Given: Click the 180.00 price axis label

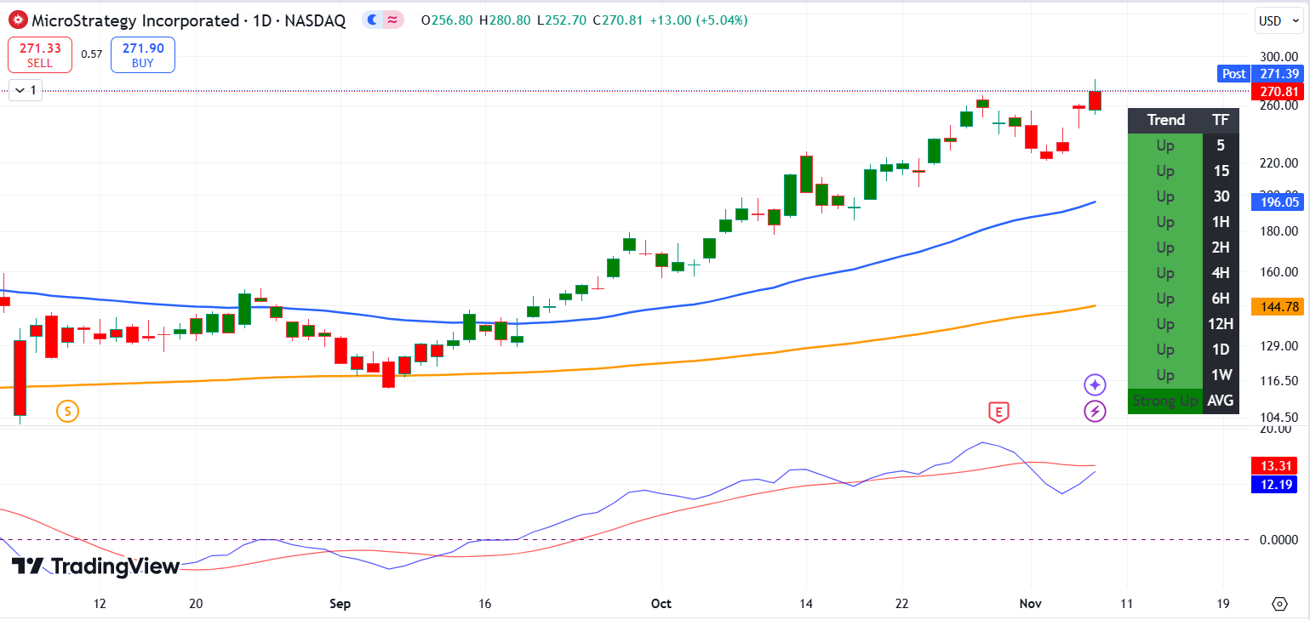Looking at the screenshot, I should [1279, 231].
